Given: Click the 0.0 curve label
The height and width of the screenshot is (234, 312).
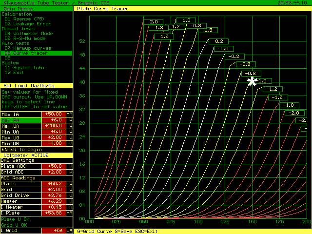Looking at the screenshot, I should [x=224, y=49].
